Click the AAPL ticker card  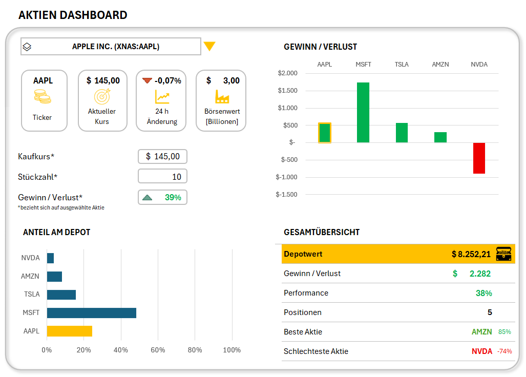44,100
